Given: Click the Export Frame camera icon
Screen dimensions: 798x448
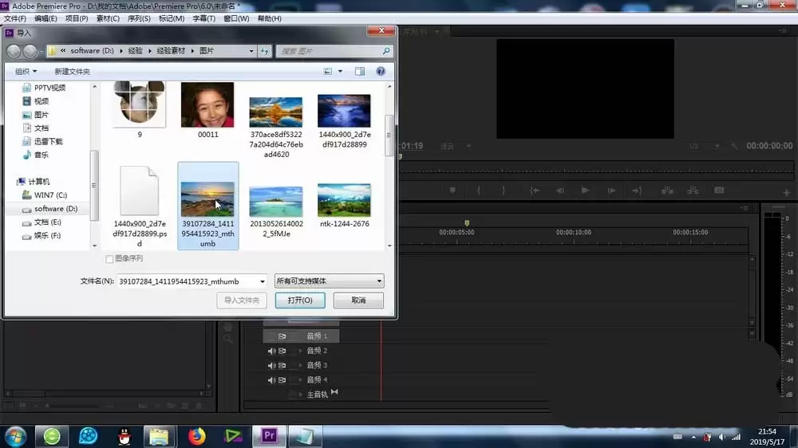Looking at the screenshot, I should (x=719, y=191).
